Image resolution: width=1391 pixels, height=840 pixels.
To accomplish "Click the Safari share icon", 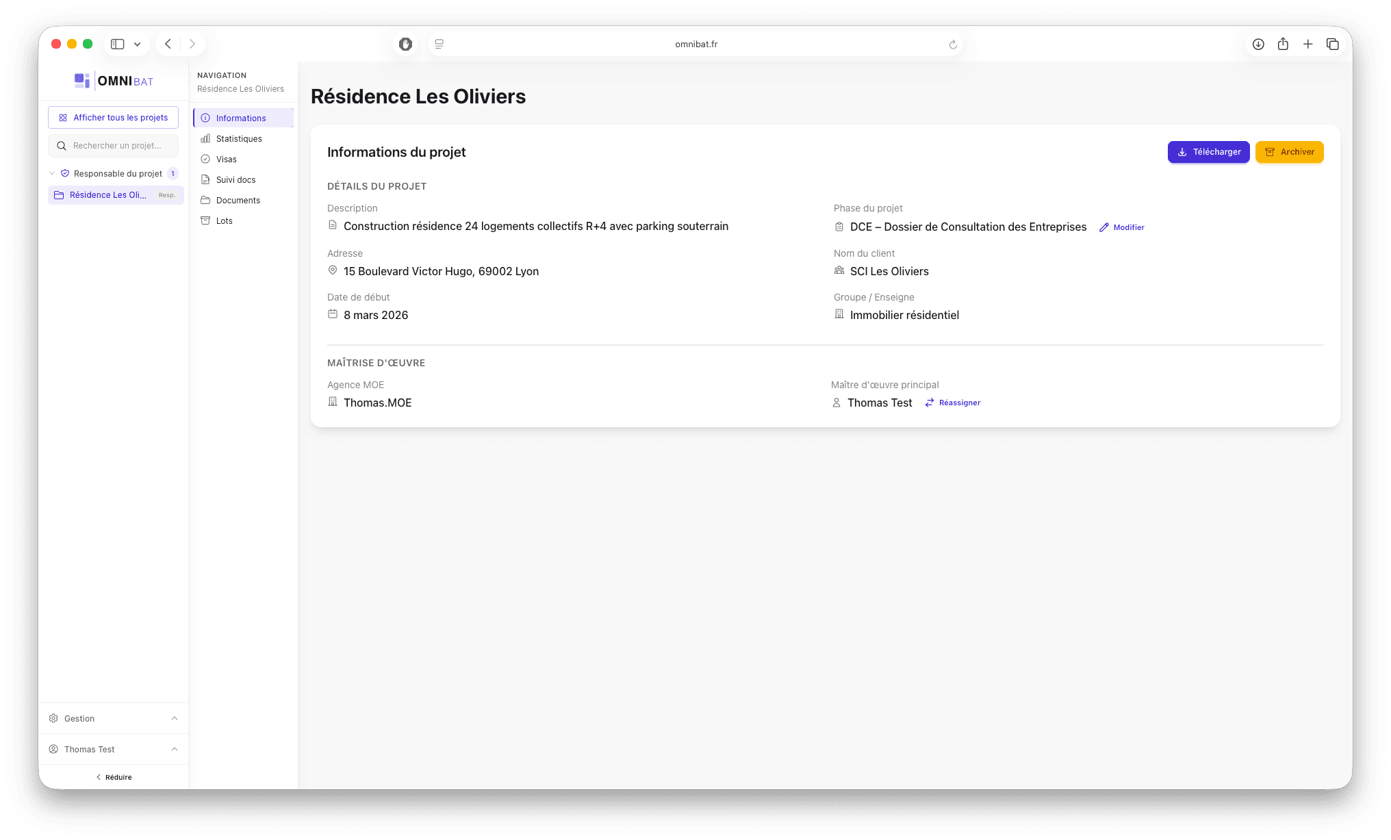I will click(1283, 44).
